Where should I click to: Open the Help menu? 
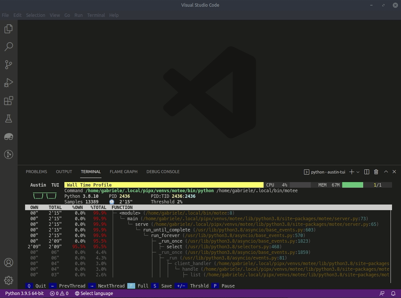[x=114, y=15]
